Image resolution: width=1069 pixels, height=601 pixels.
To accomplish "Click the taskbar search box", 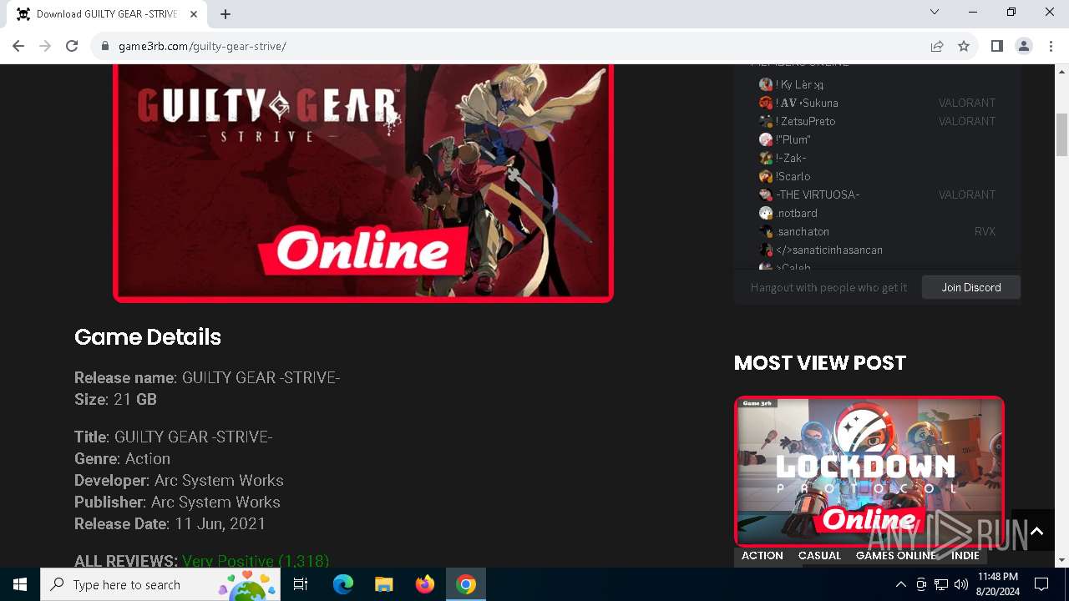I will (160, 584).
